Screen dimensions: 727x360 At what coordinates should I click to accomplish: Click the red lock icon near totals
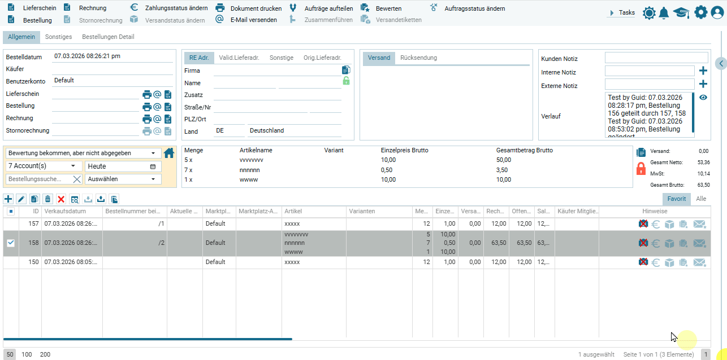click(x=641, y=168)
